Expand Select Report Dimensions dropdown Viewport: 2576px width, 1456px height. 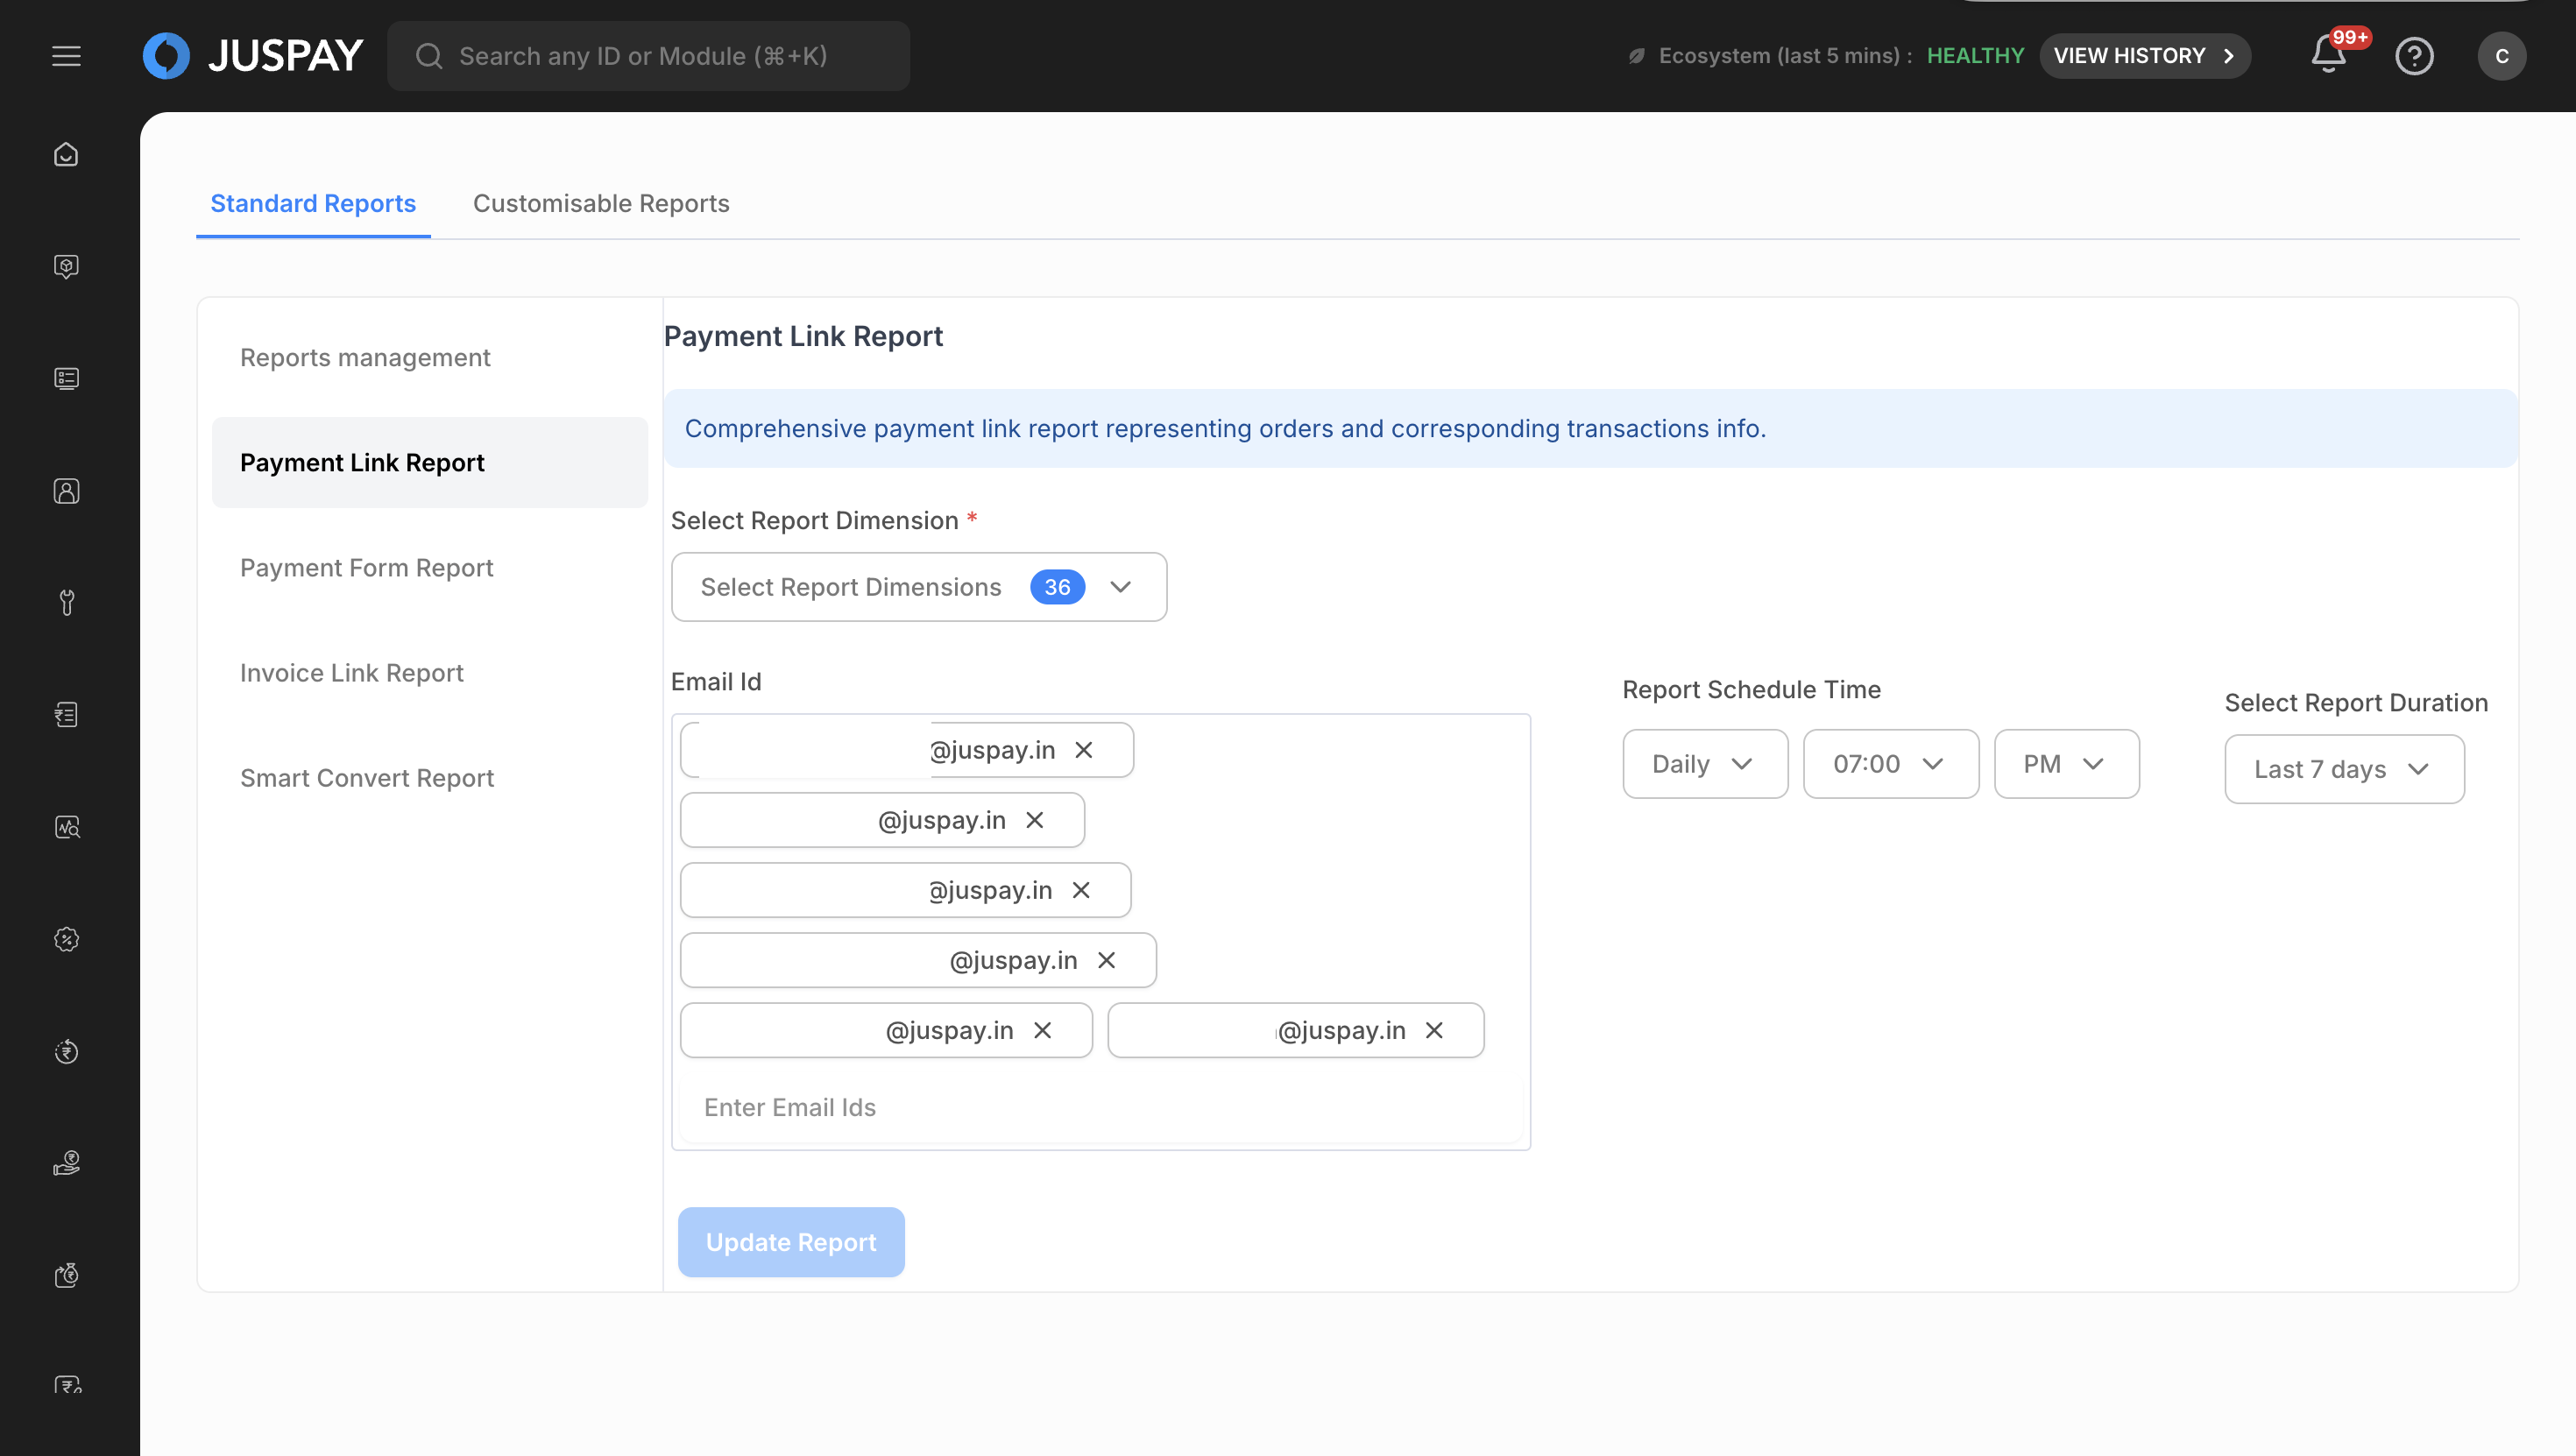918,587
